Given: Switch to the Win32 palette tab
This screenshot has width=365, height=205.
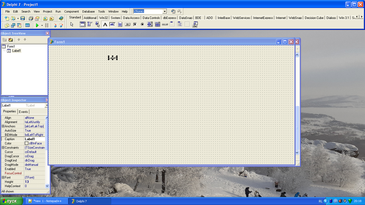Looking at the screenshot, I should [x=103, y=18].
